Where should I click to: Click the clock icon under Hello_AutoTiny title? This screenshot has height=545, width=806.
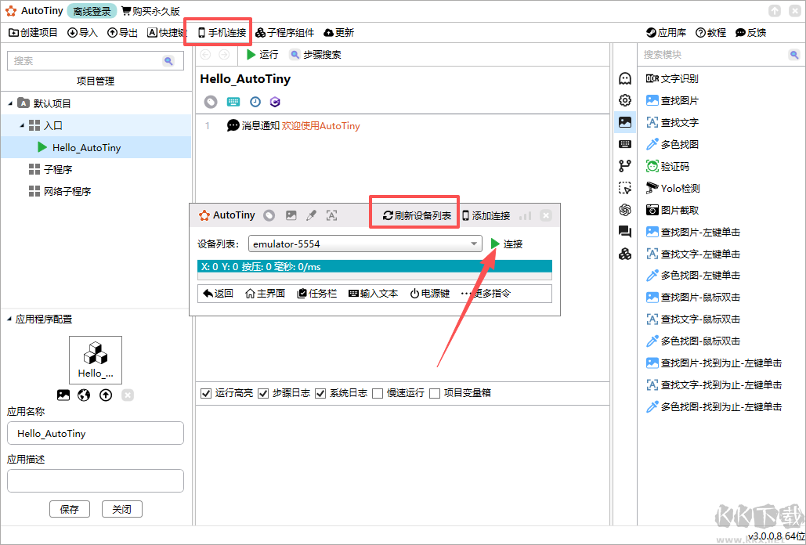tap(255, 102)
